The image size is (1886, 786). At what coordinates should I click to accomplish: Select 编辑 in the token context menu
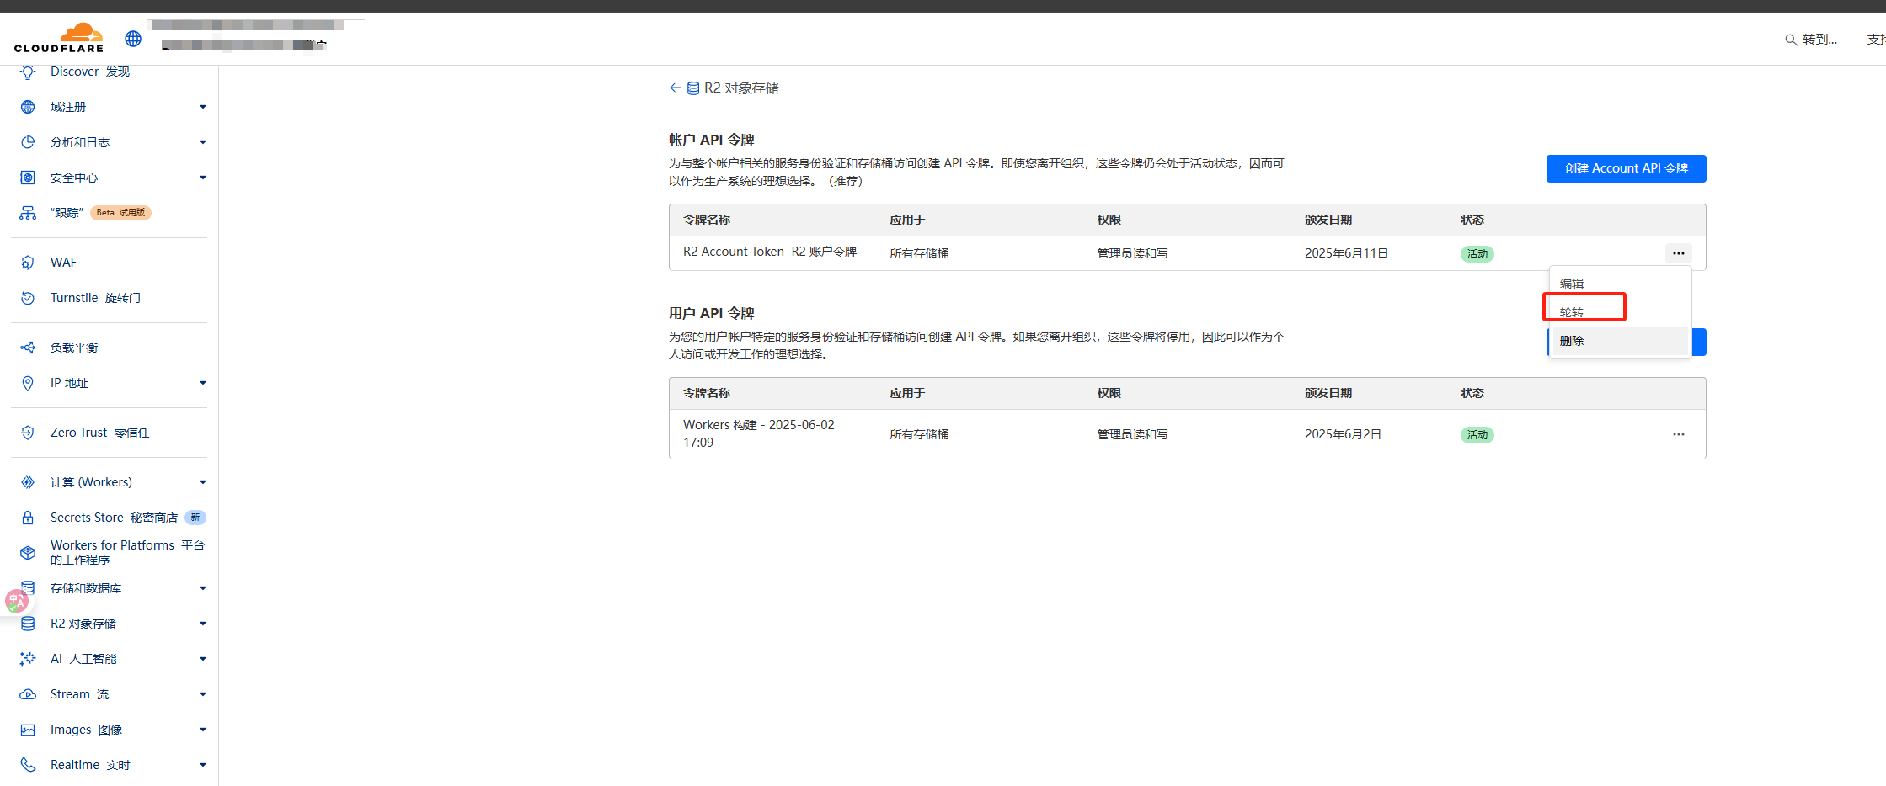click(1572, 284)
